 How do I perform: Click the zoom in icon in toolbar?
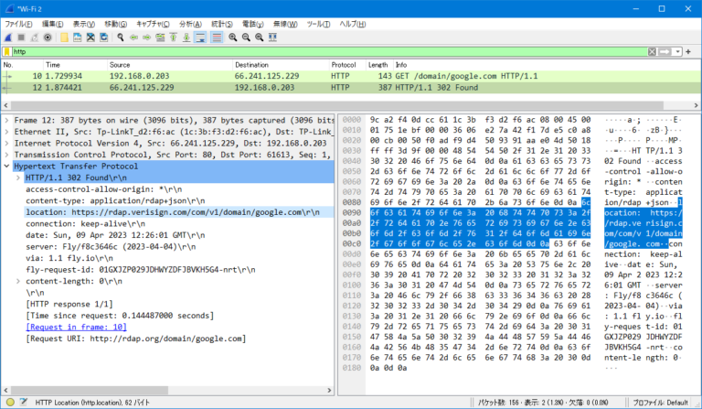(x=232, y=38)
